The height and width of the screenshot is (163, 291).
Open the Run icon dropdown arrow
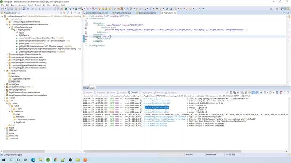pos(79,9)
